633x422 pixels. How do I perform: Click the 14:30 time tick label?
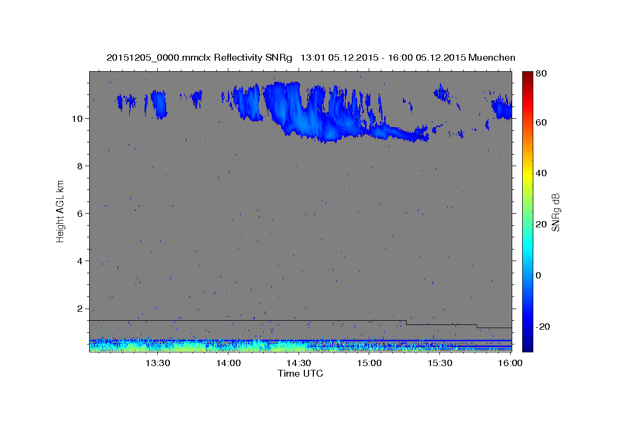(299, 363)
